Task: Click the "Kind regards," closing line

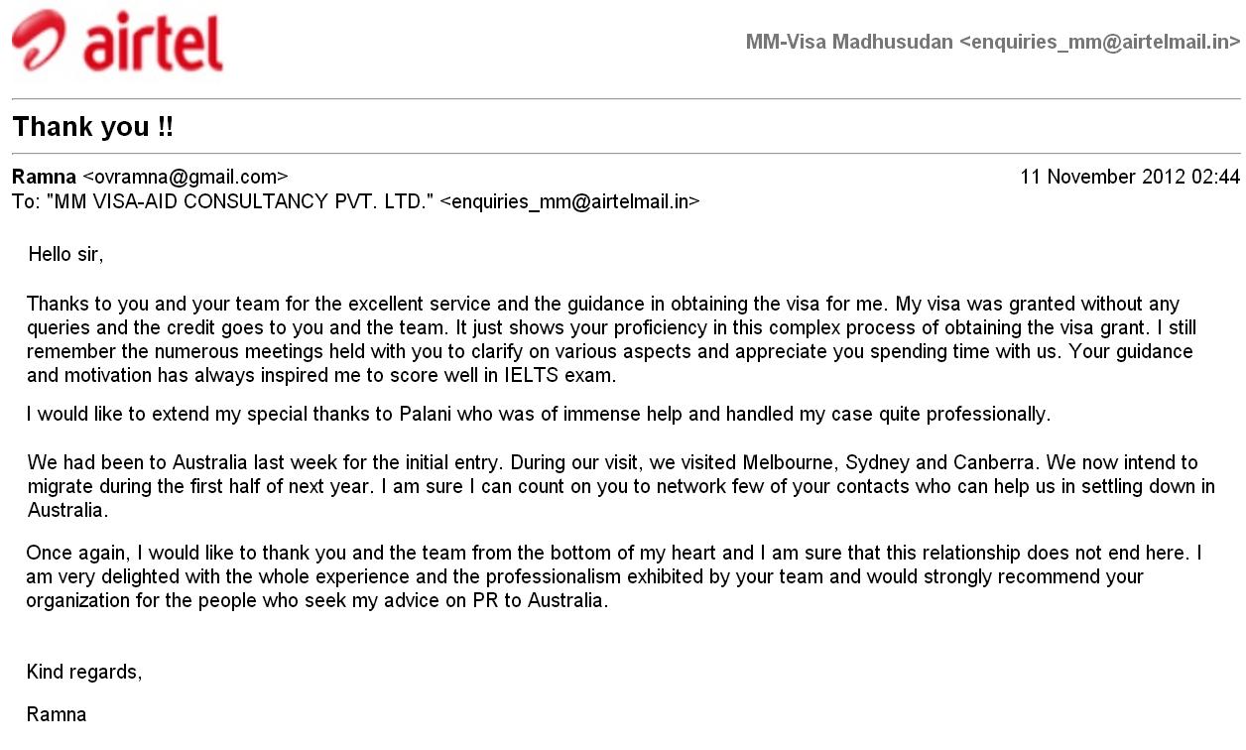Action: [x=84, y=673]
